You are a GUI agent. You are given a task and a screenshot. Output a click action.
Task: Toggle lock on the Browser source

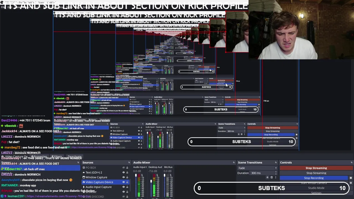click(x=127, y=192)
